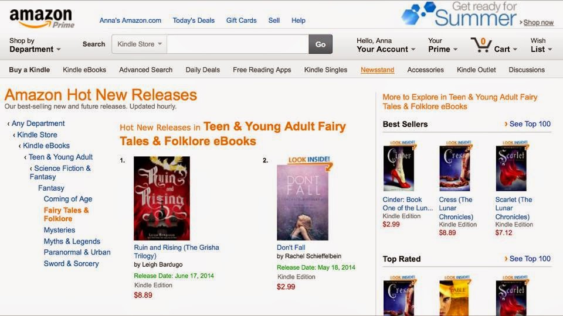Screen dimensions: 563x316
Task: Click Look Inside badge on Don't Fall
Action: (x=309, y=160)
